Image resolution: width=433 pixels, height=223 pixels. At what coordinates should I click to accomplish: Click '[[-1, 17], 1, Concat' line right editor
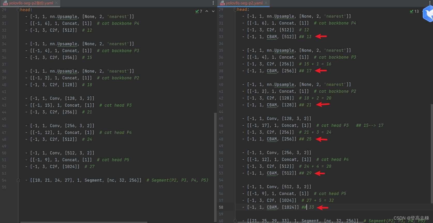[x=313, y=126]
